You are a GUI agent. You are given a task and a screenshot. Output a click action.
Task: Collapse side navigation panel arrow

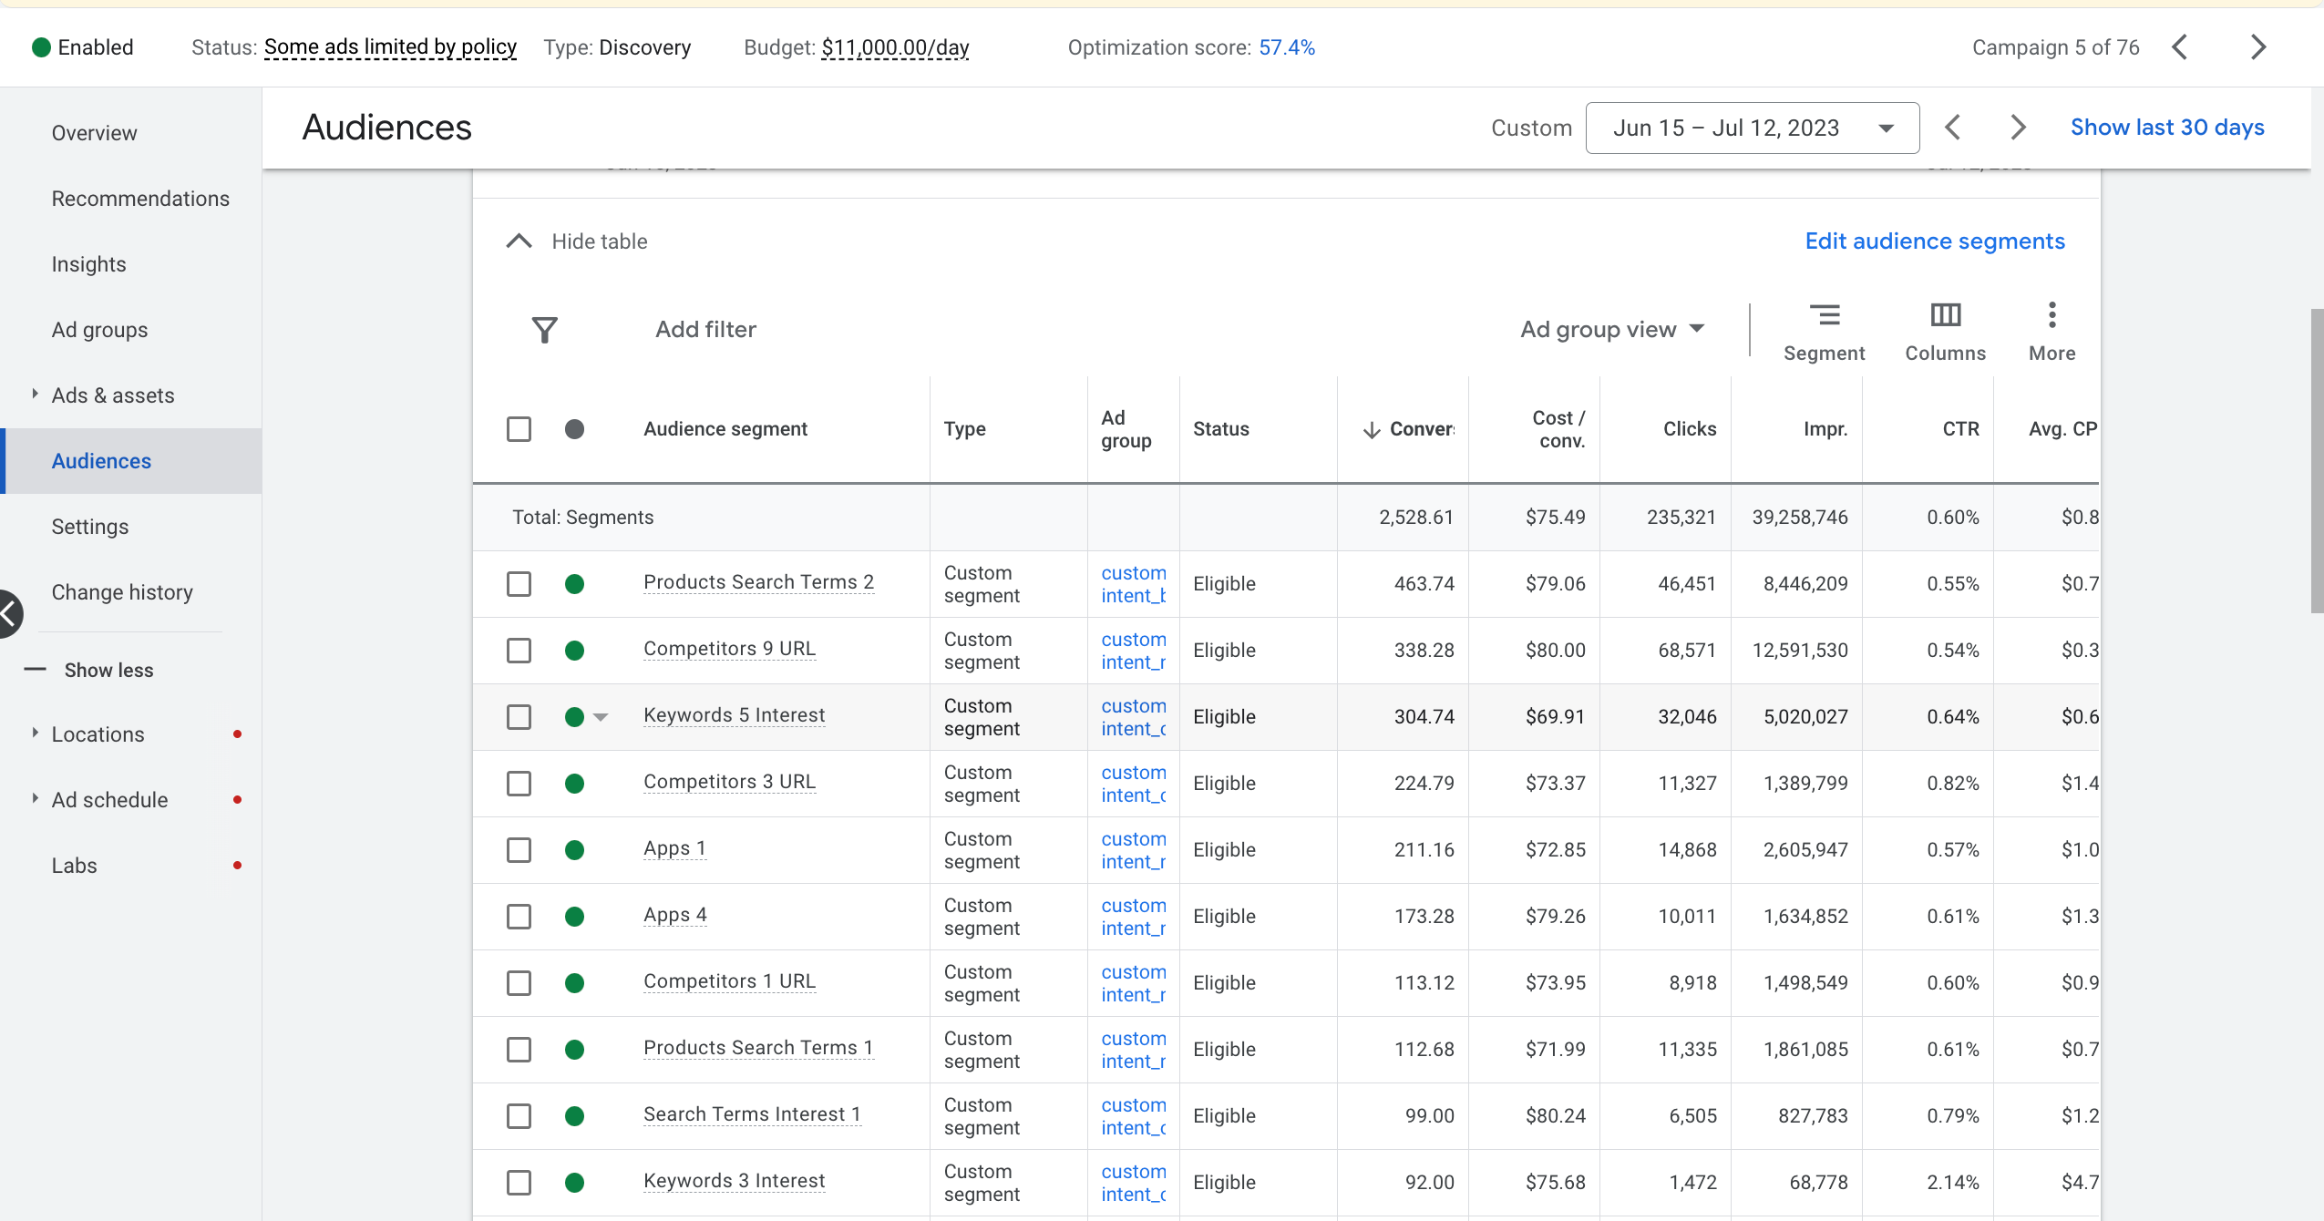click(x=9, y=614)
